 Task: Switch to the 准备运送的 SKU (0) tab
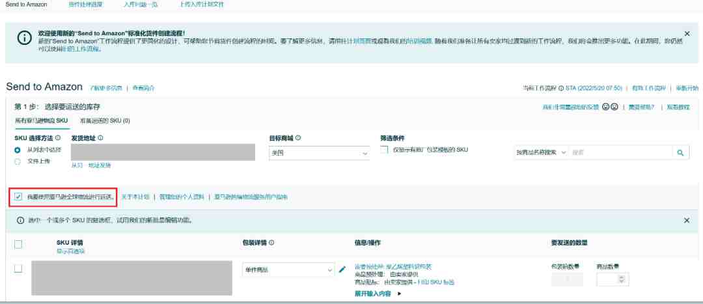click(104, 121)
